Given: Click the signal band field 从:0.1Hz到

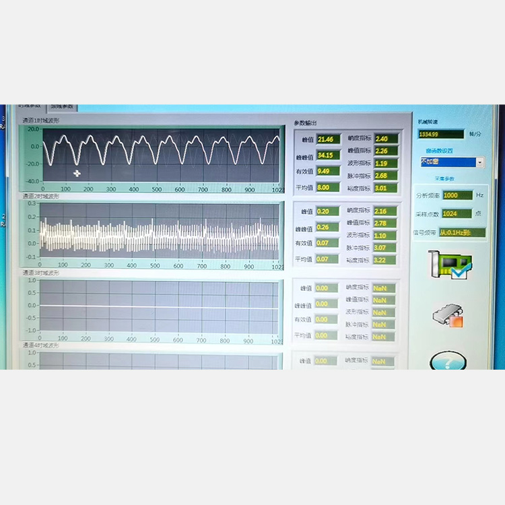Looking at the screenshot, I should tap(461, 232).
